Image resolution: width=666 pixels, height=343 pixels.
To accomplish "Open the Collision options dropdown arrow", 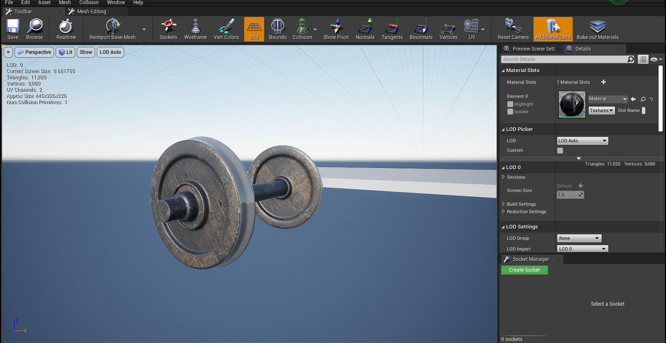I will click(x=315, y=29).
